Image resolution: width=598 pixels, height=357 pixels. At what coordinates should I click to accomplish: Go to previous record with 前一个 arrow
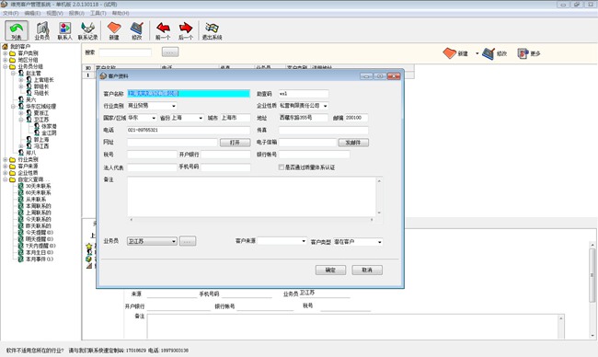(x=163, y=30)
